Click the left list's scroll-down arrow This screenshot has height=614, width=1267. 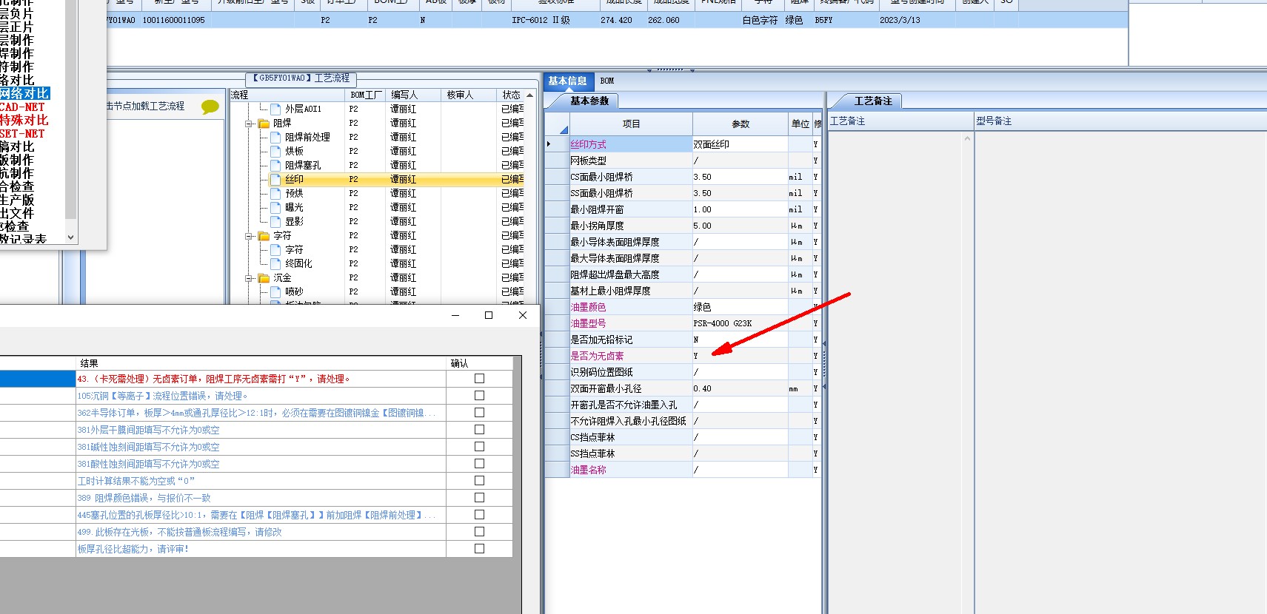click(71, 237)
